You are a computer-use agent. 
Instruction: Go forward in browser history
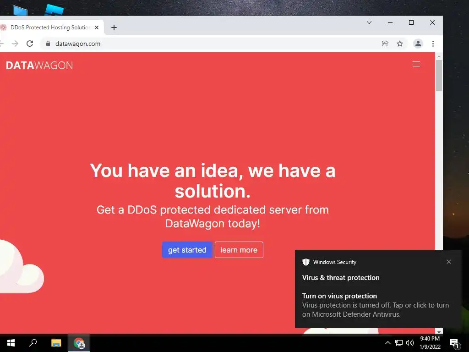coord(15,44)
